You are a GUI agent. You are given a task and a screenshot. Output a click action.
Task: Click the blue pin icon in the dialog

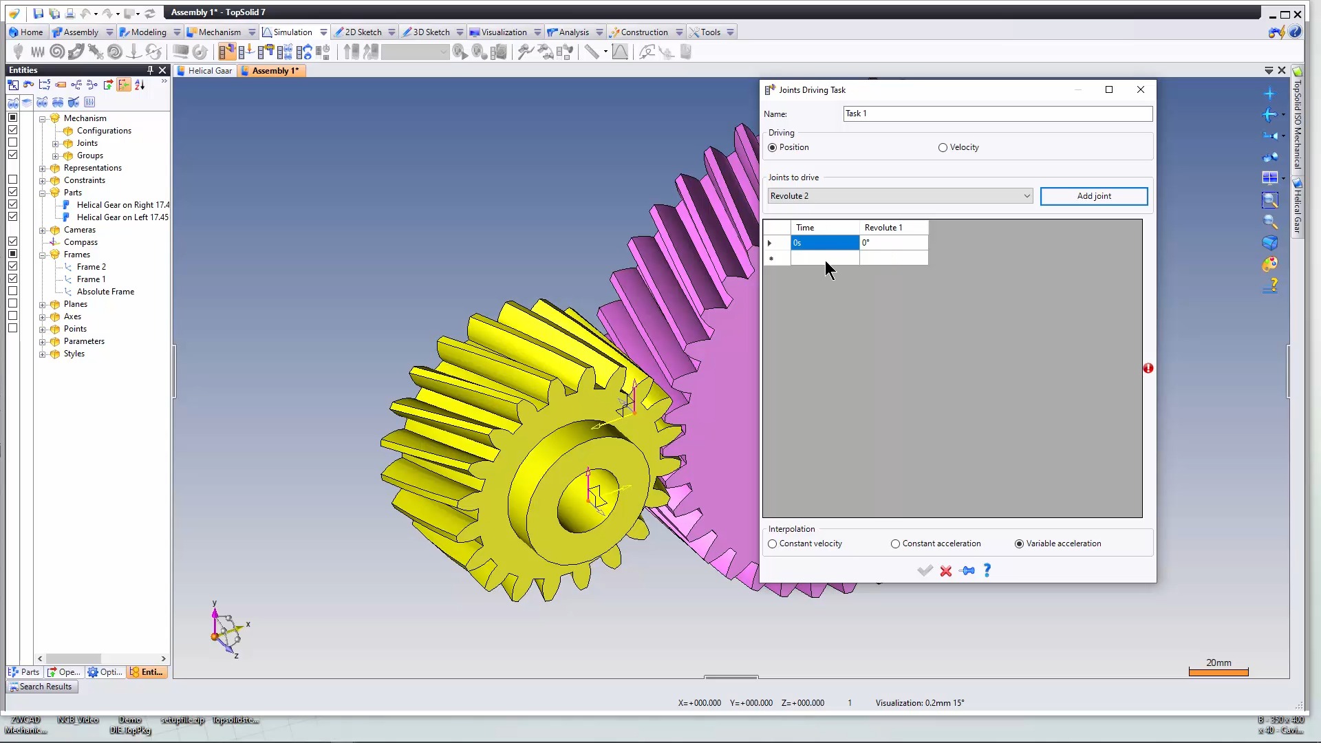point(967,570)
